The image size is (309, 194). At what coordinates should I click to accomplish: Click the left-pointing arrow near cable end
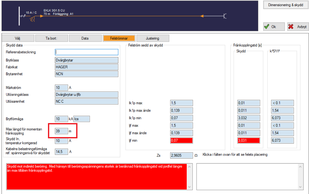click(202, 16)
